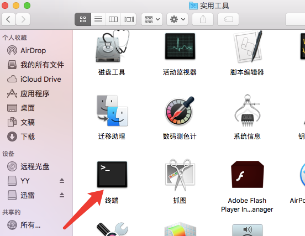Open iCloud Drive in sidebar
This screenshot has height=236, width=305.
coord(34,79)
